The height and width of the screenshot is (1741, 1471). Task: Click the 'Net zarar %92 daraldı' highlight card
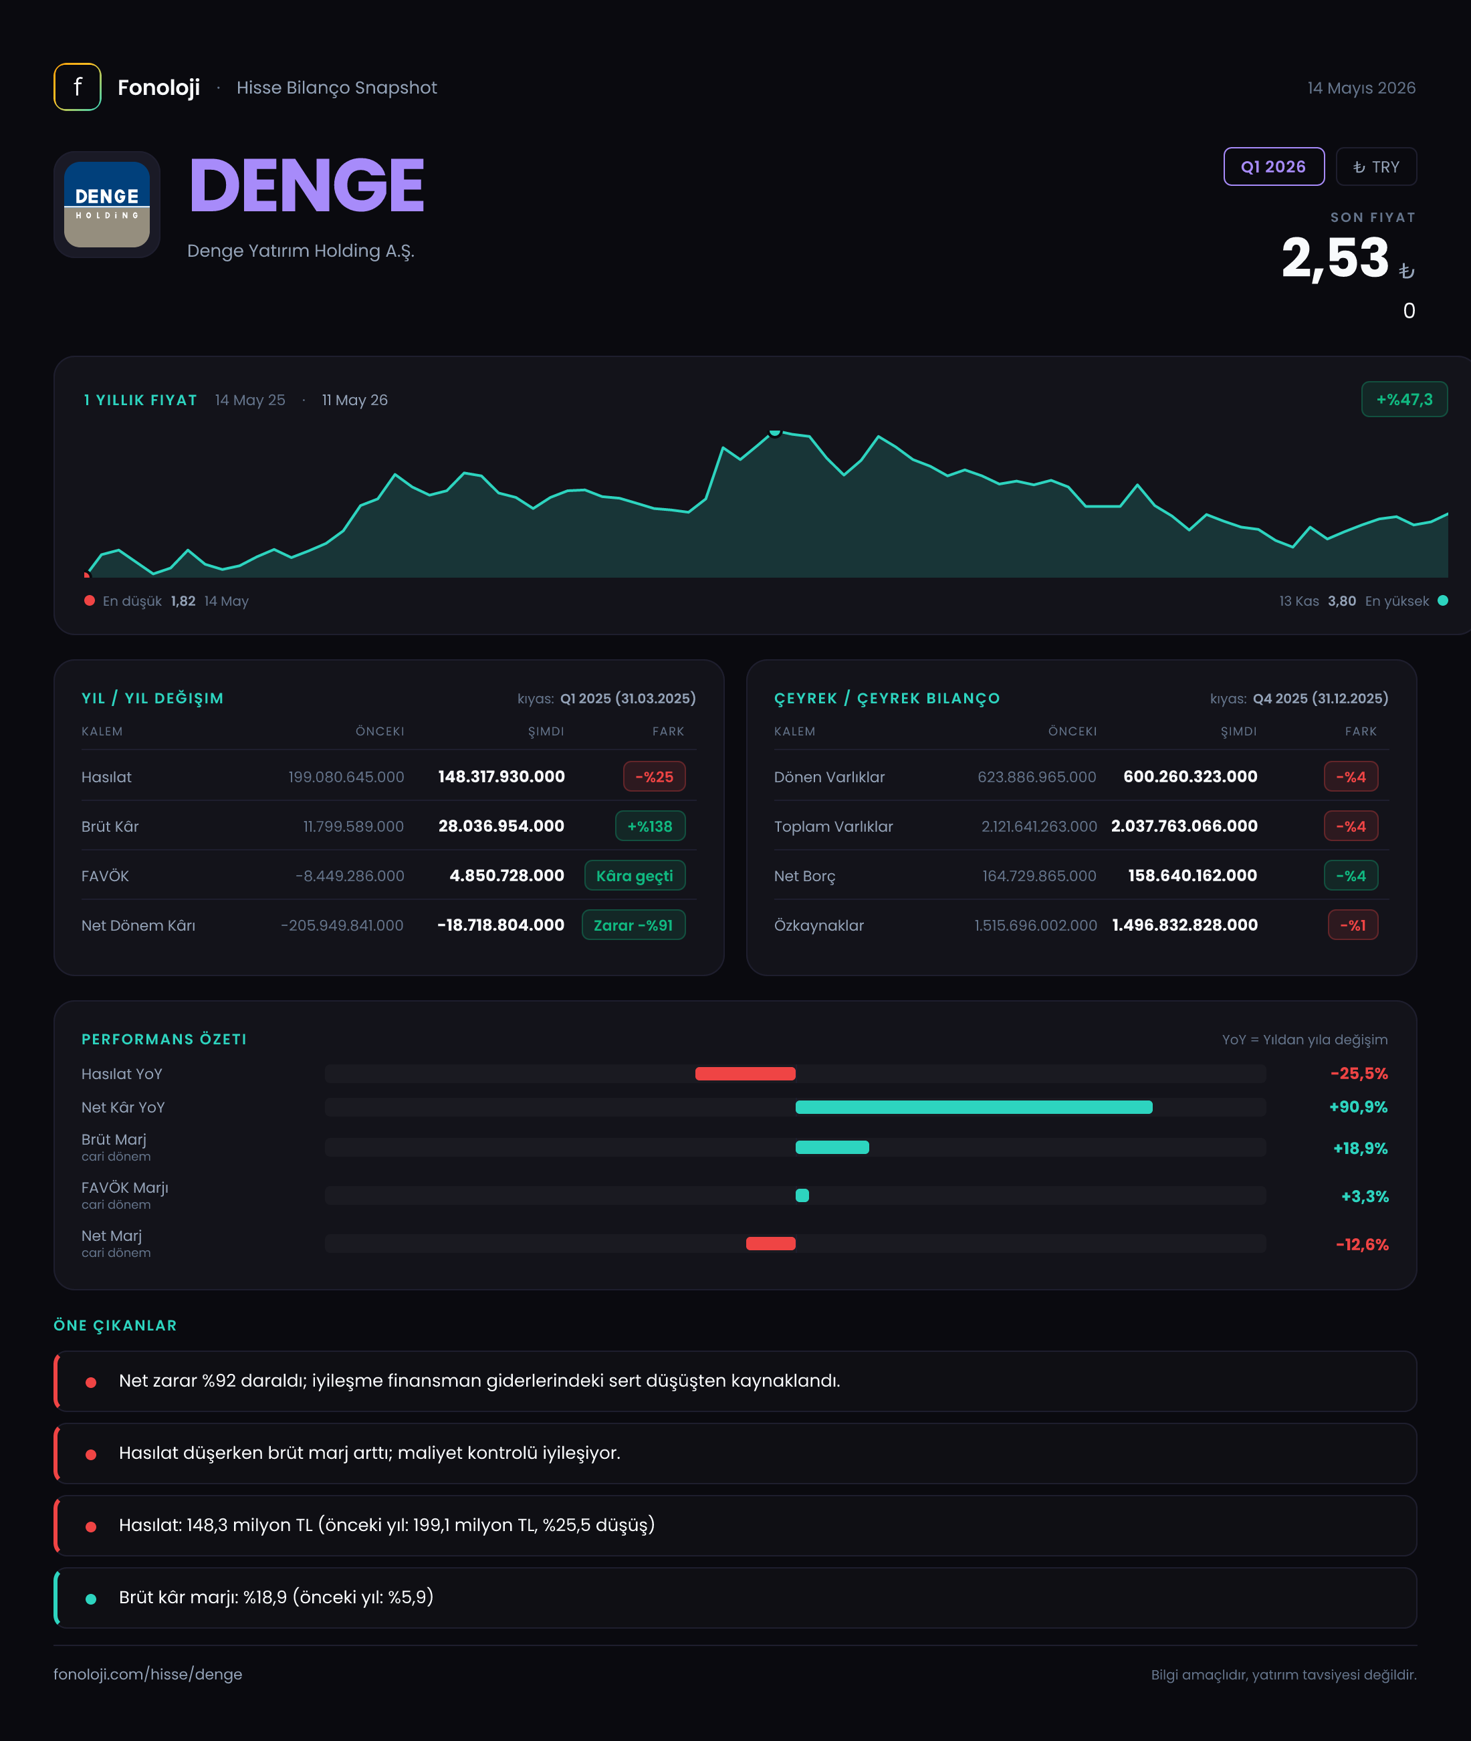coord(735,1381)
